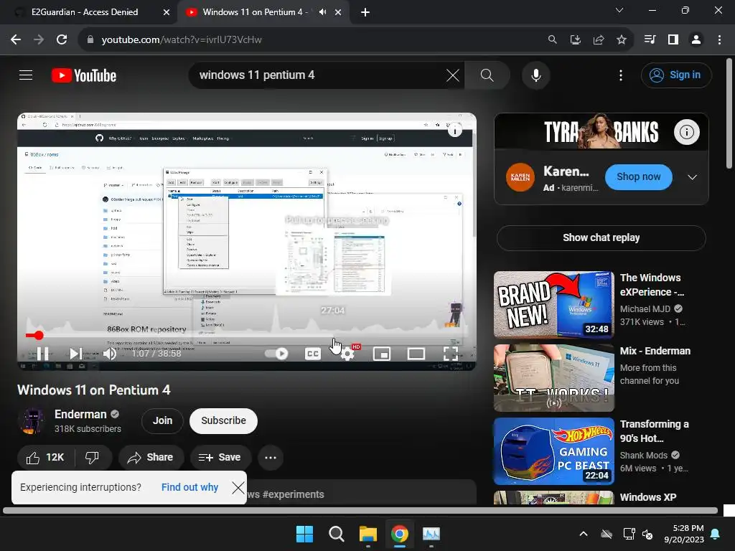This screenshot has width=735, height=551.
Task: Switch to E2Guardian Access Denied tab
Action: 85,12
